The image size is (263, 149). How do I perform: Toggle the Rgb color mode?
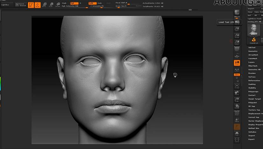[x=74, y=3]
